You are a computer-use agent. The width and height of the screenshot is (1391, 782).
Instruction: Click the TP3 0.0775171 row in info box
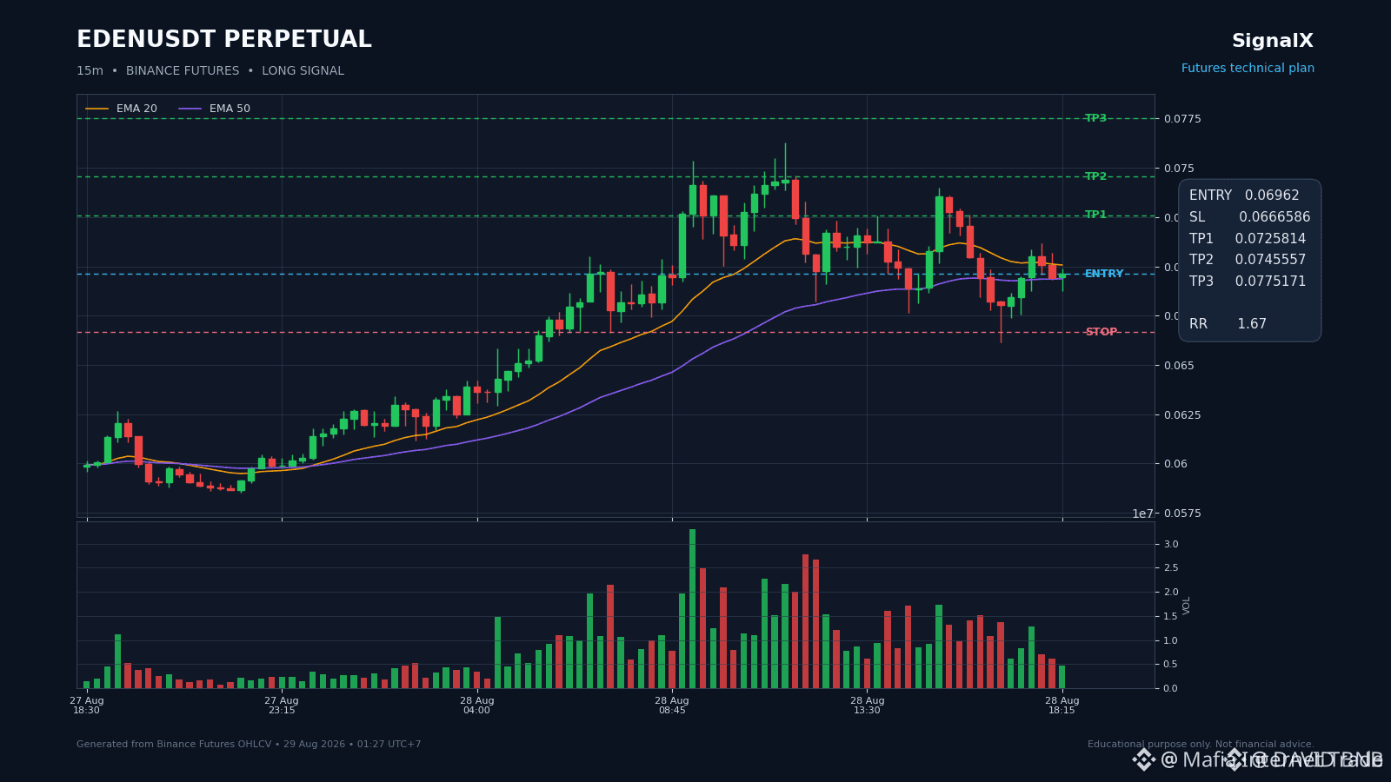tap(1248, 282)
